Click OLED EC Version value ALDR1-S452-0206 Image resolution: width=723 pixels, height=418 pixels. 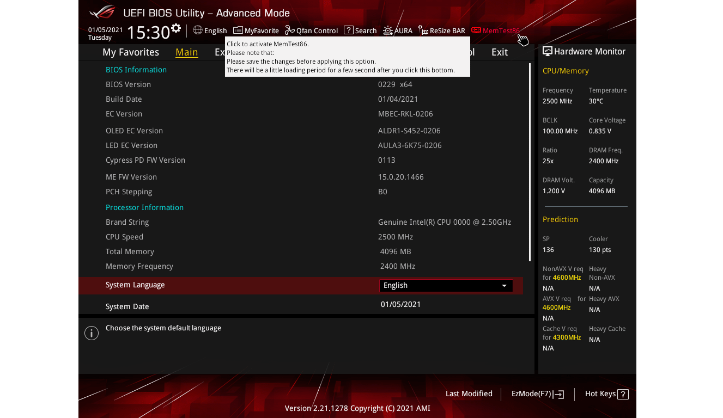(409, 131)
